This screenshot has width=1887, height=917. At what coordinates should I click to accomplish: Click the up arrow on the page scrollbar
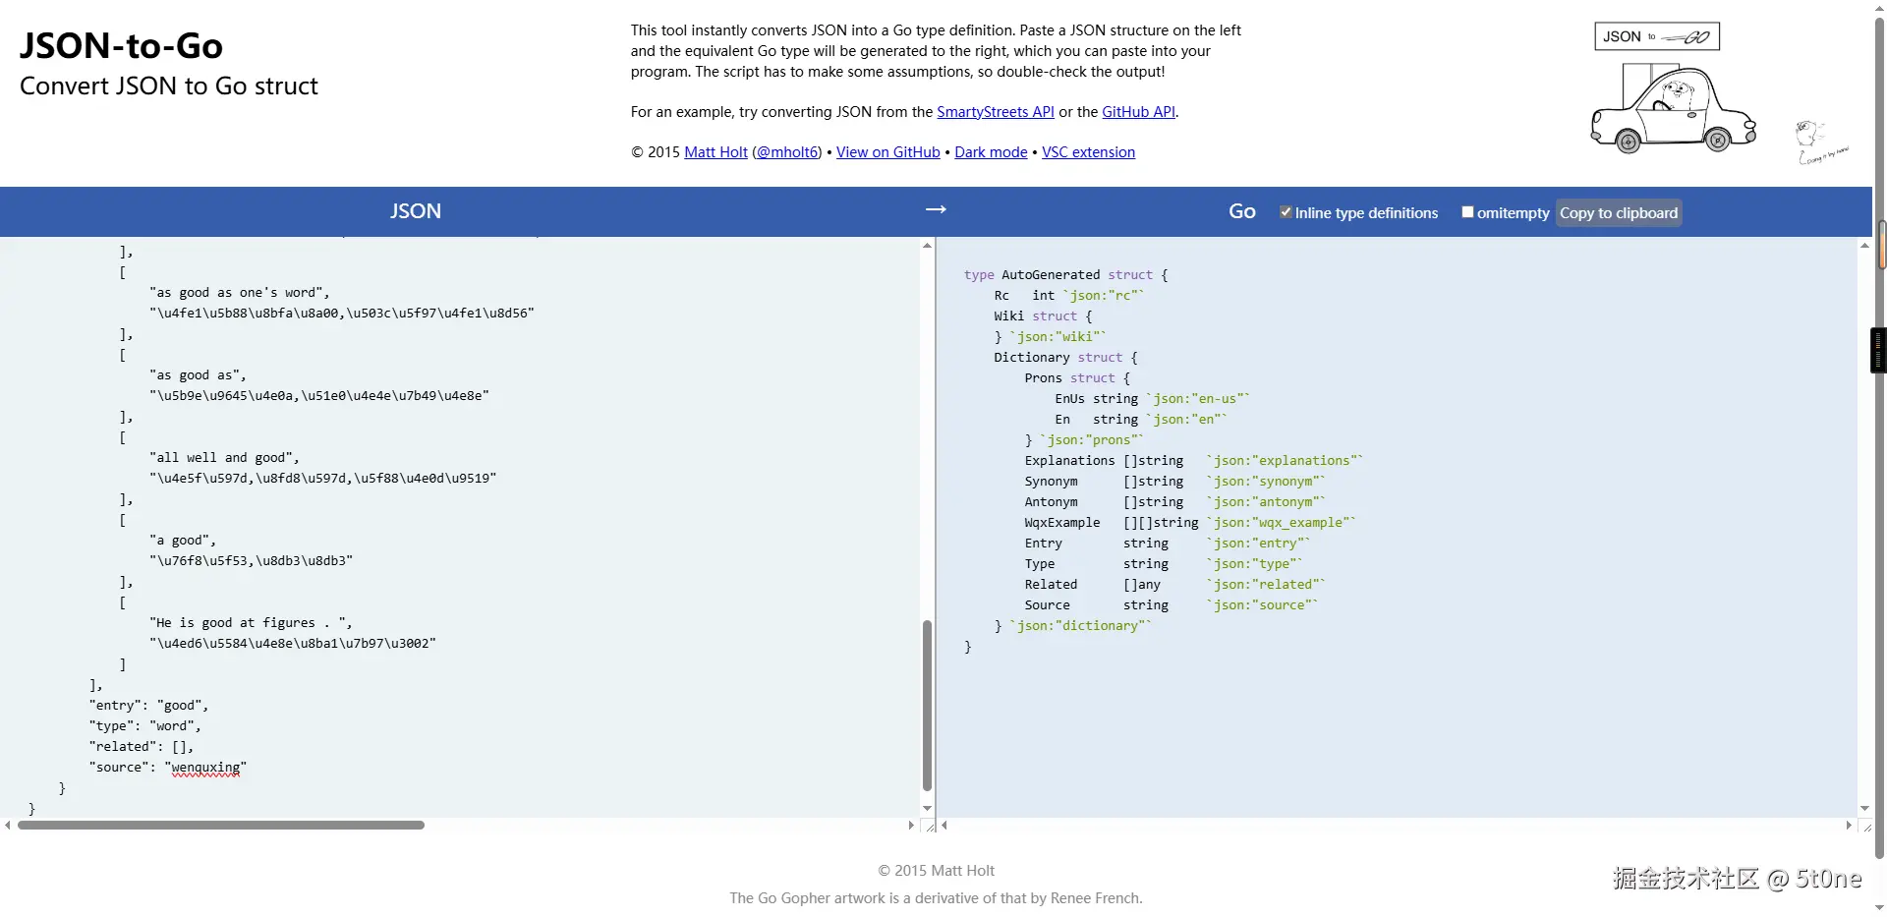1878,8
